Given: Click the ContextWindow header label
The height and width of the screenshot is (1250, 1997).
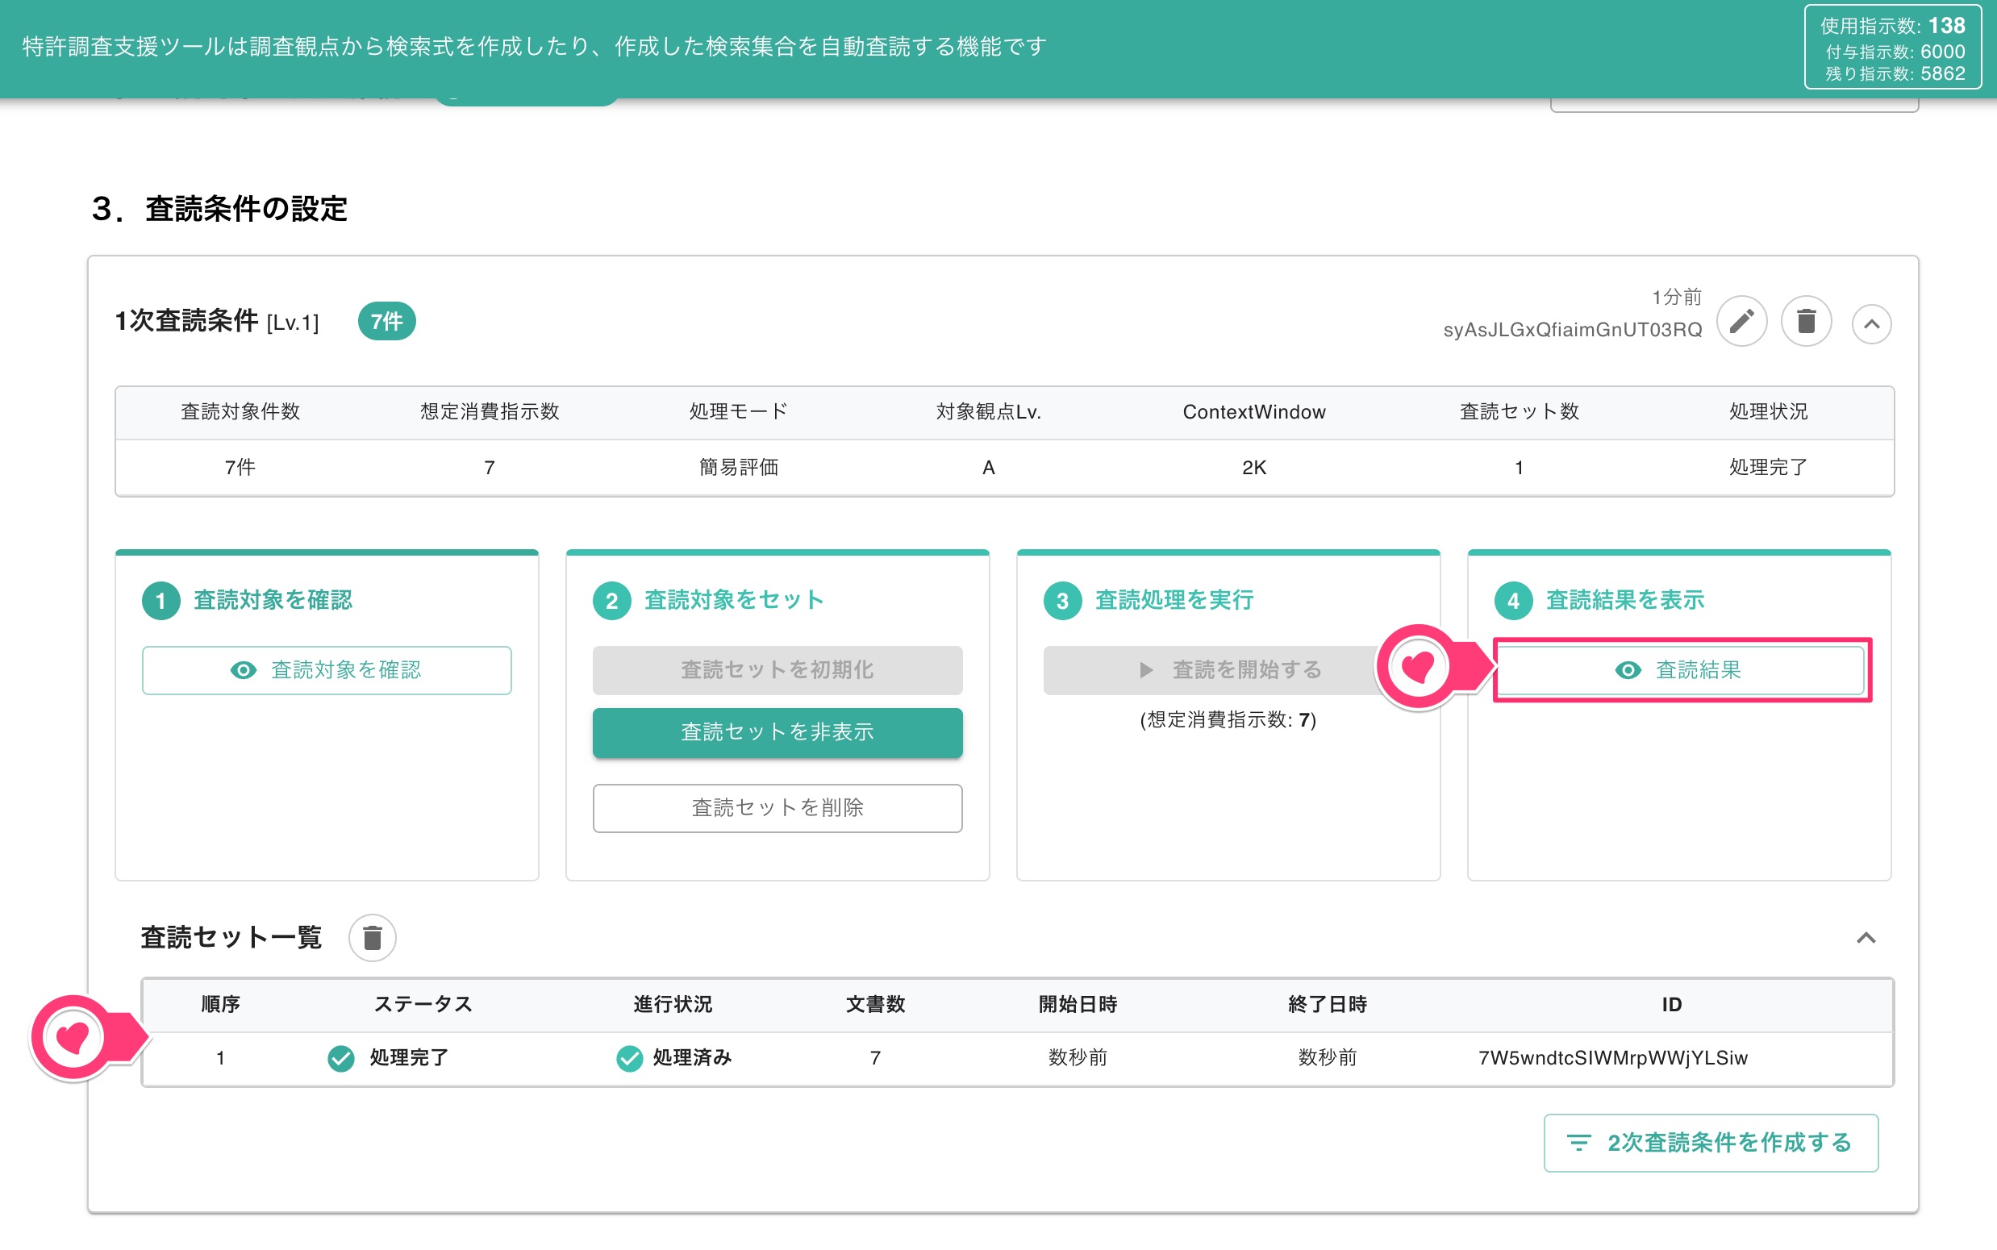Looking at the screenshot, I should pyautogui.click(x=1253, y=412).
